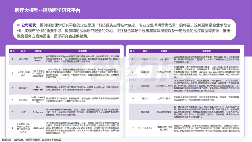This screenshot has width=252, height=142.
Task: Click the model cell 医渡 AI大模型
Action: [164, 72]
